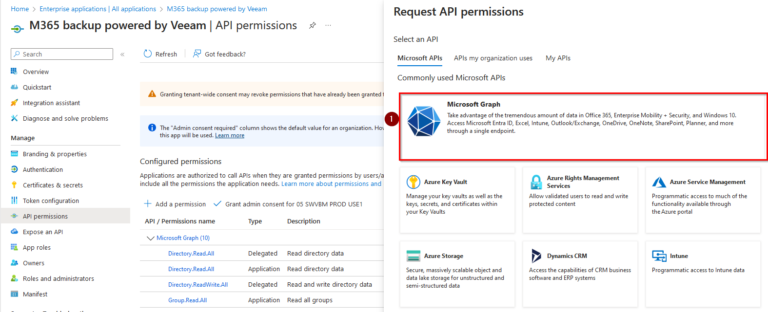The width and height of the screenshot is (768, 312).
Task: Click the Refresh circular arrow icon
Action: tap(148, 54)
